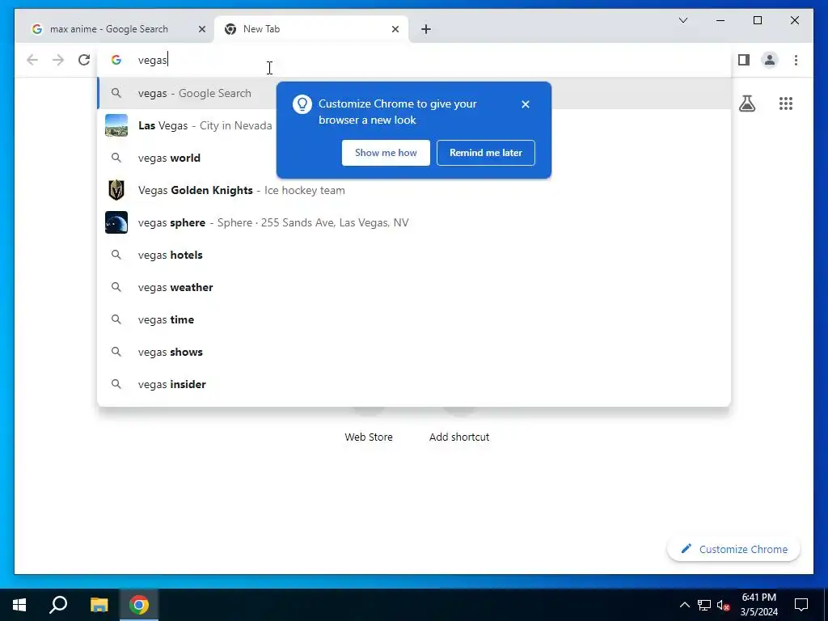This screenshot has height=621, width=828.
Task: Choose the vegas world suggestion
Action: coord(414,158)
